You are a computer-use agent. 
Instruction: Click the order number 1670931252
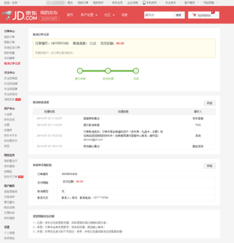pos(69,174)
